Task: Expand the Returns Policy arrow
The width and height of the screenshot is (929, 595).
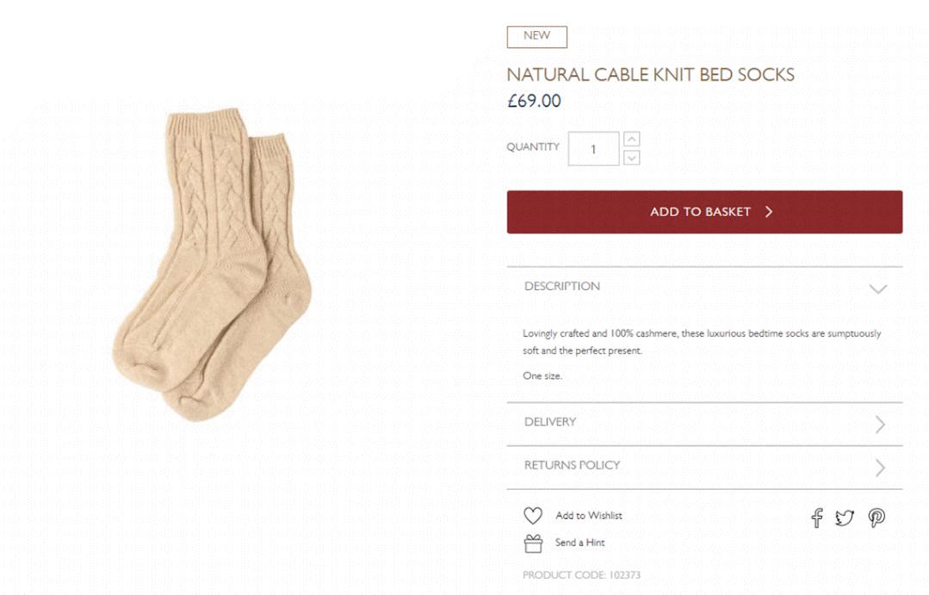Action: click(x=880, y=468)
